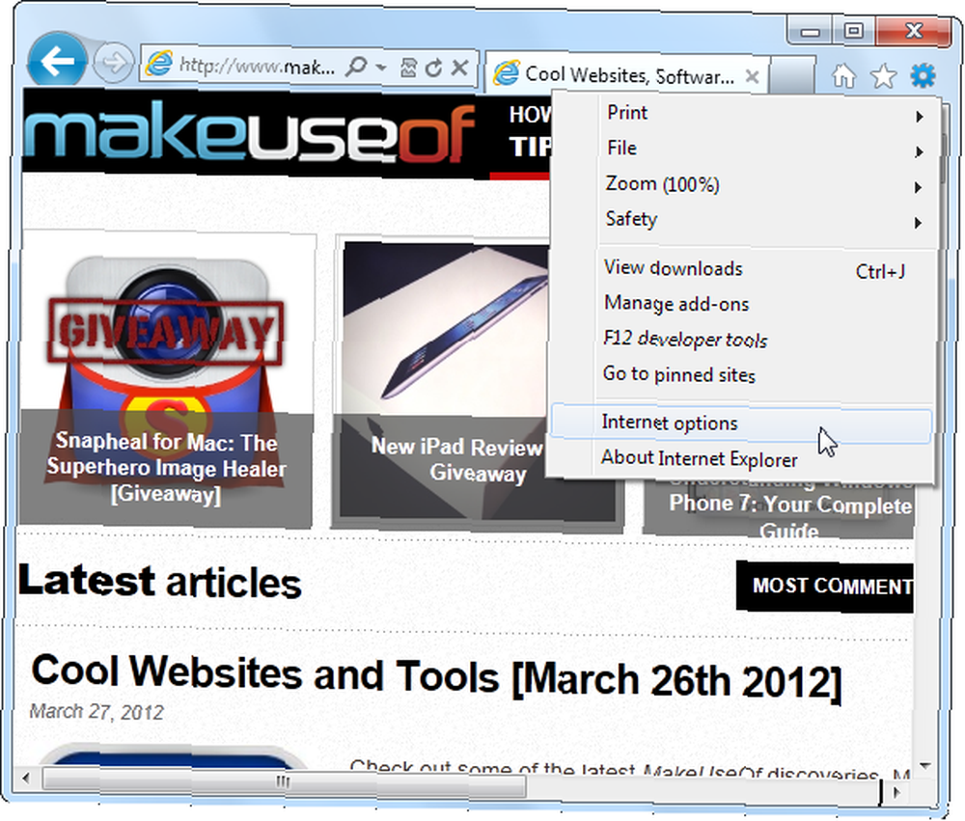Open the Phone 7: Your Complete Guide card
Image resolution: width=965 pixels, height=821 pixels.
pyautogui.click(x=779, y=508)
